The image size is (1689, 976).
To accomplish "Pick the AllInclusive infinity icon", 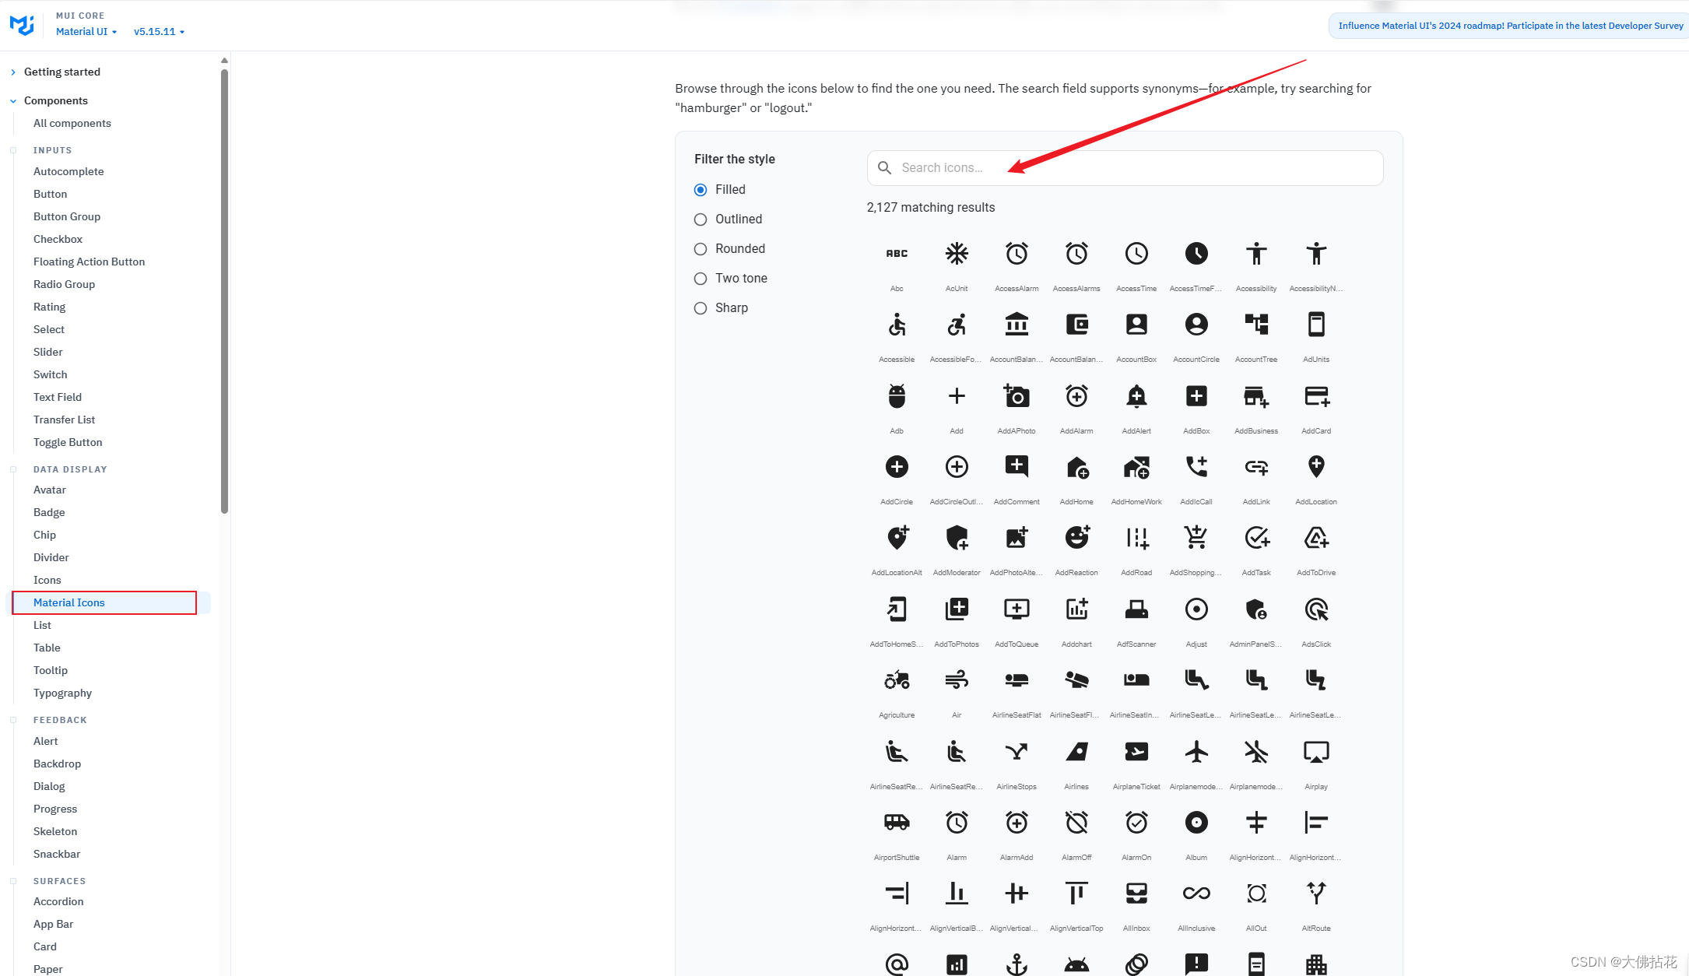I will tap(1196, 893).
